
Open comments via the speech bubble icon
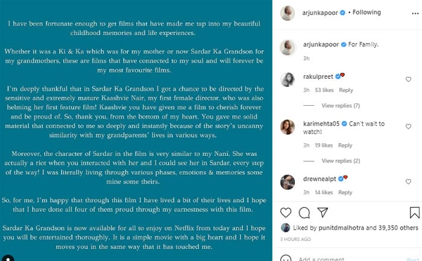click(x=303, y=212)
